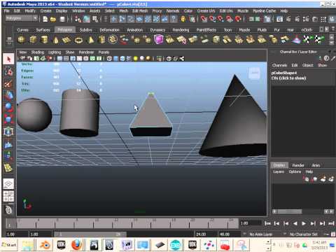Image resolution: width=336 pixels, height=252 pixels.
Task: Create a polygon torus from shelf
Action: point(78,40)
